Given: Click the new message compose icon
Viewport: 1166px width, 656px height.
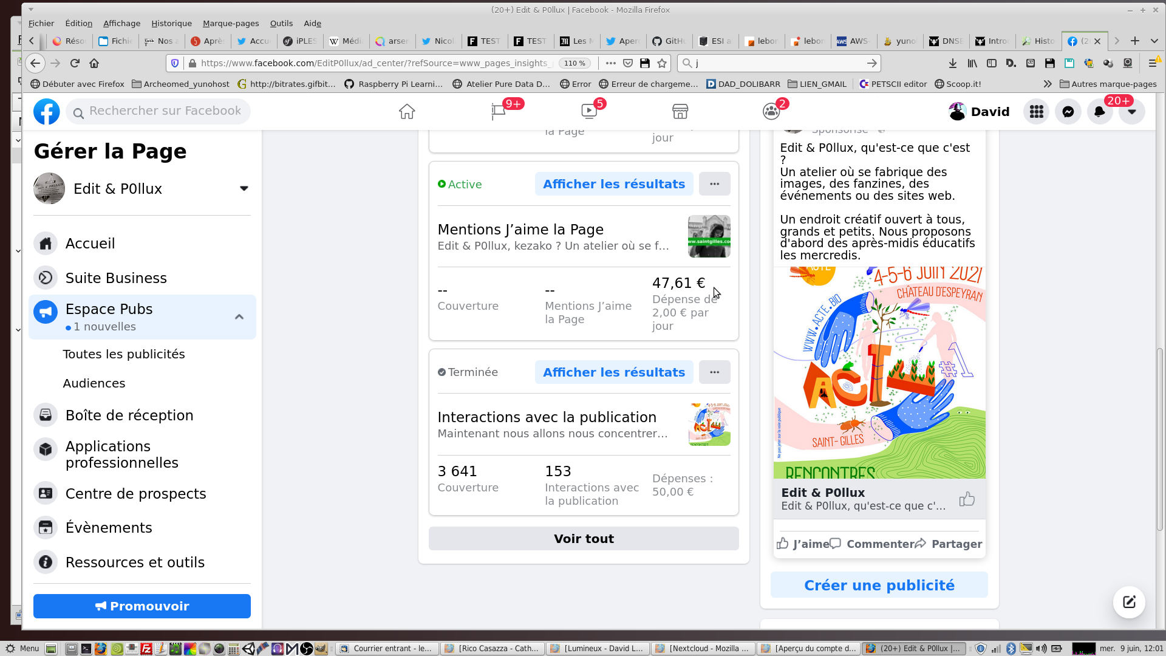Looking at the screenshot, I should (1128, 602).
